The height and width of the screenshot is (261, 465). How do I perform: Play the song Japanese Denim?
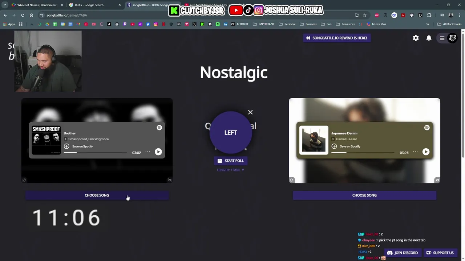coord(426,152)
